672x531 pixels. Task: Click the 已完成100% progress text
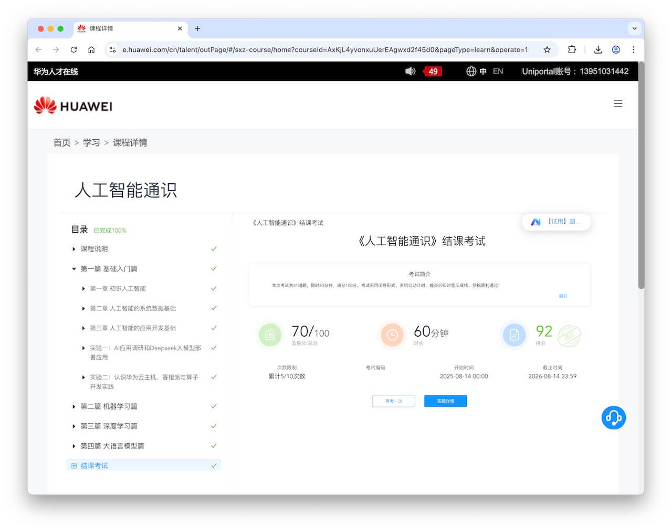tap(110, 231)
